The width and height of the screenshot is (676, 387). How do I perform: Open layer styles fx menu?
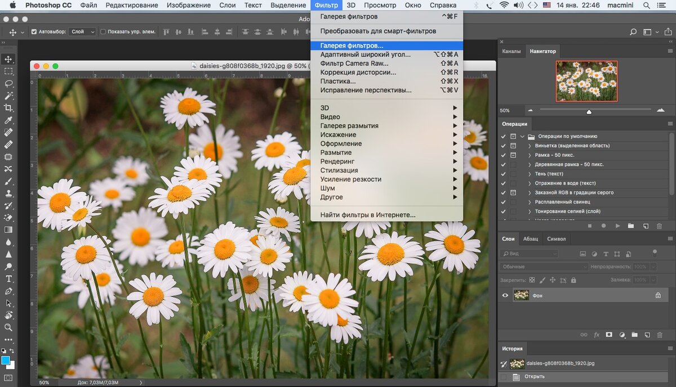click(596, 335)
